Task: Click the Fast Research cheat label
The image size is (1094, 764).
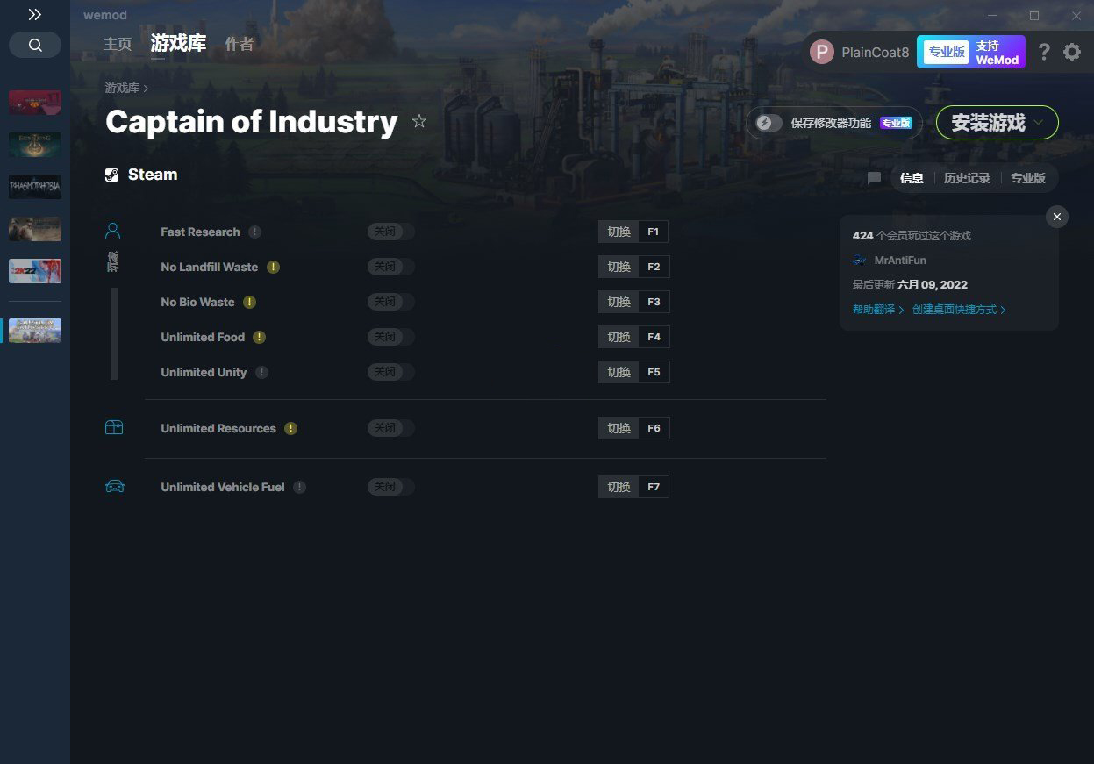Action: point(200,232)
